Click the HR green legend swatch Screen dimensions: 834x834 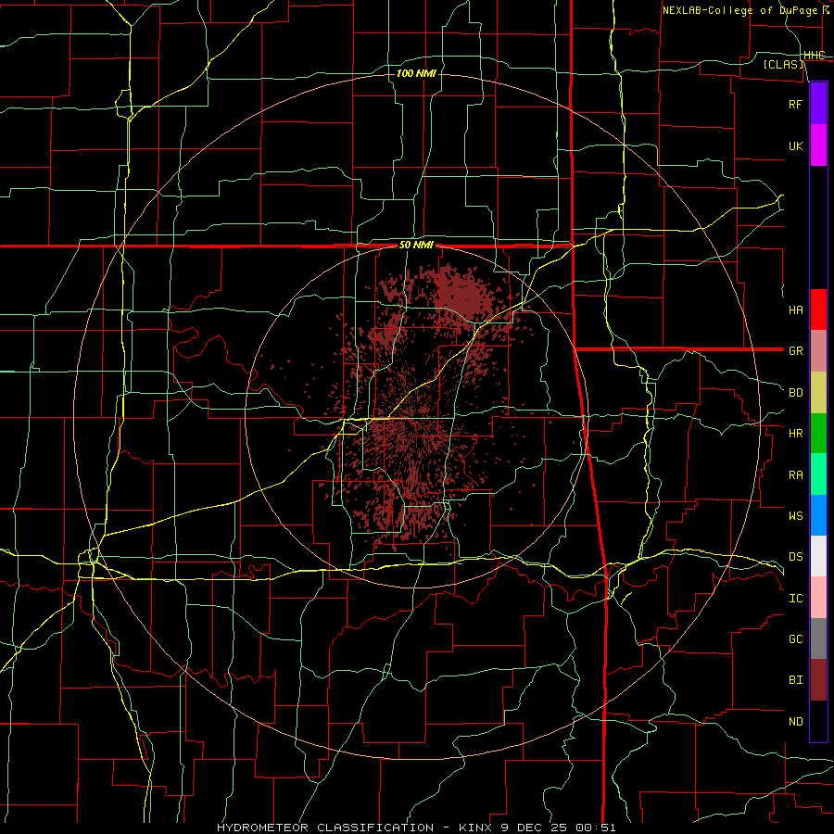pos(818,433)
